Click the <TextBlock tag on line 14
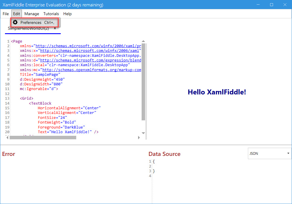 40,103
